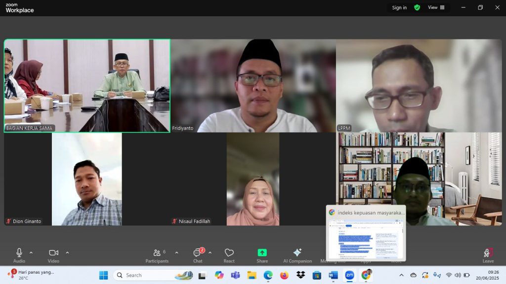Image resolution: width=506 pixels, height=284 pixels.
Task: Expand the Chat options arrow
Action: click(210, 253)
